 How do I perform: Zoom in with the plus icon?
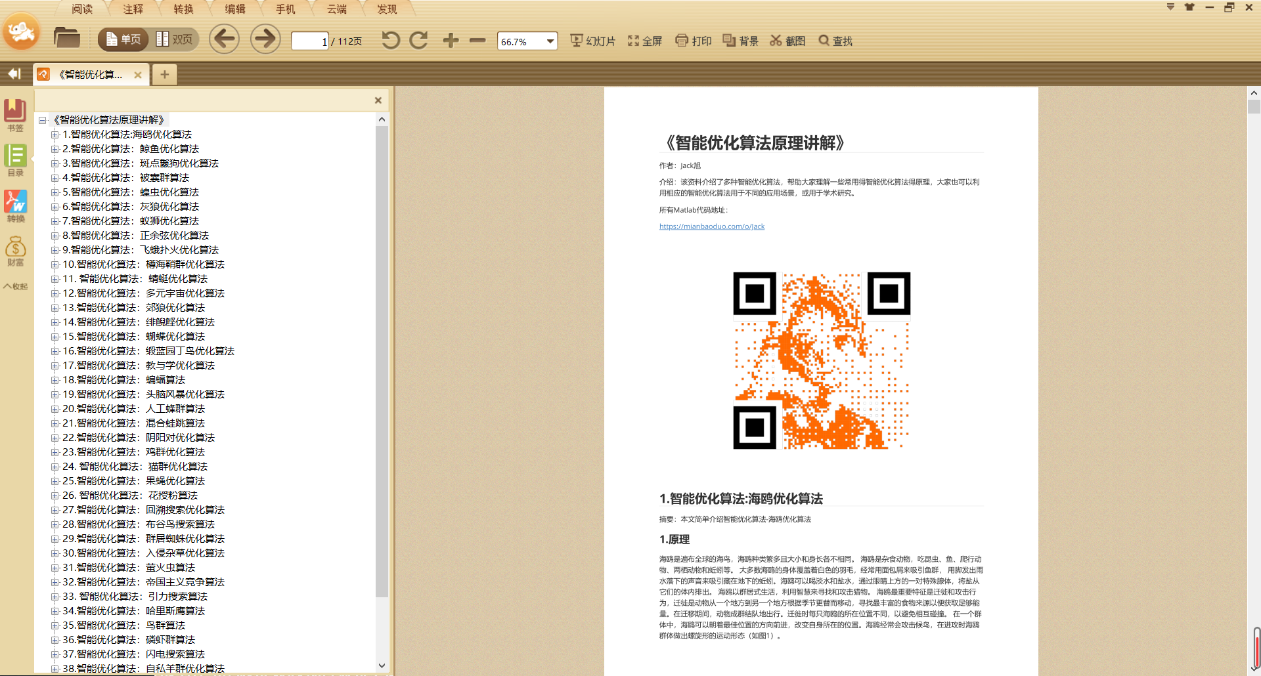point(451,41)
